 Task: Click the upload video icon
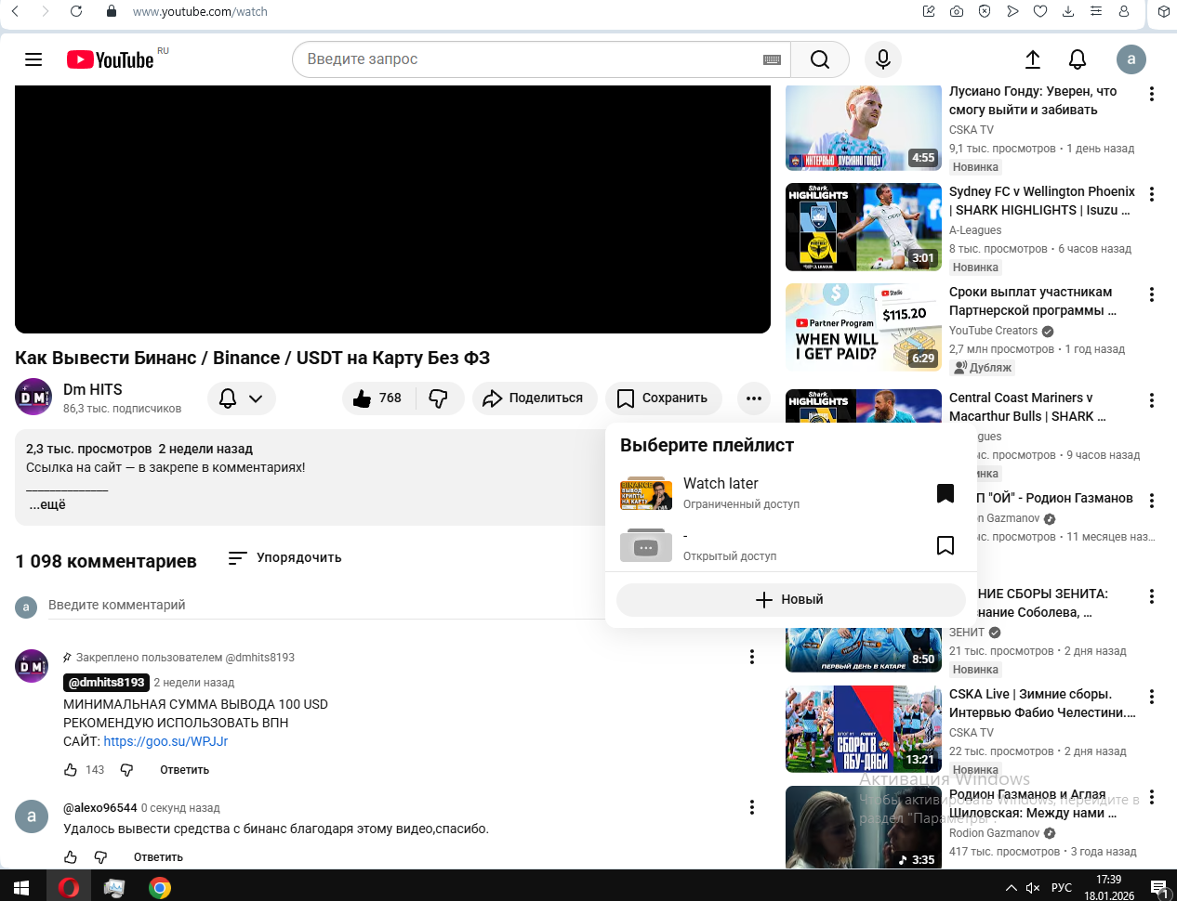pyautogui.click(x=1032, y=59)
